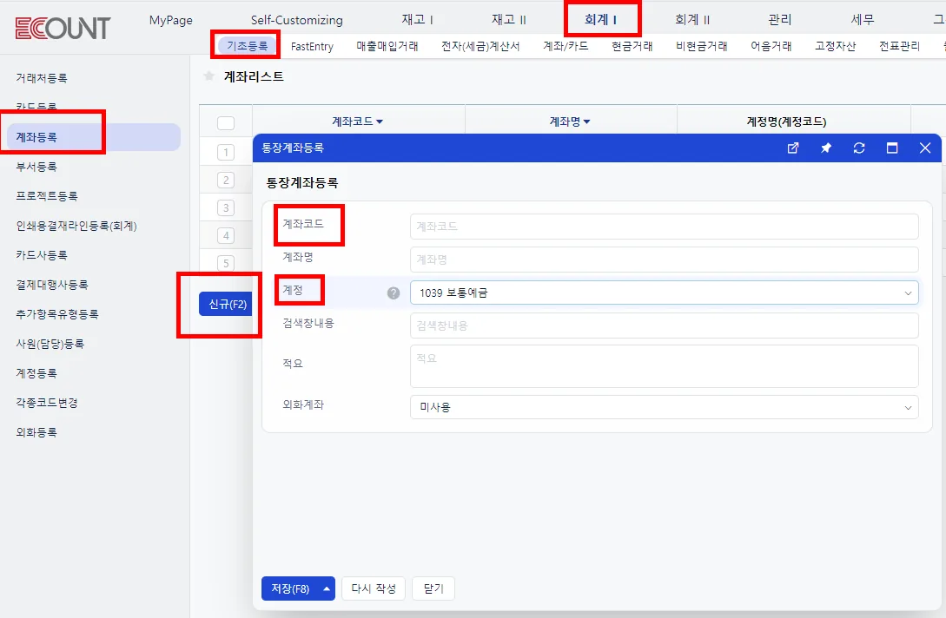This screenshot has width=946, height=618.
Task: Select the 어음거래 submenu tab
Action: click(x=771, y=46)
